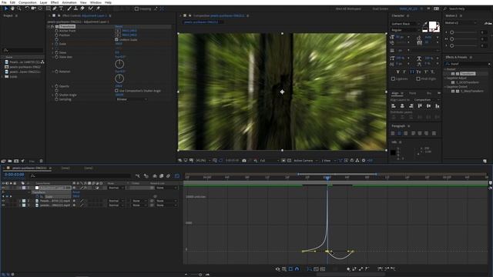The height and width of the screenshot is (277, 493).
Task: Open the Active Camera dropdown
Action: (305, 161)
